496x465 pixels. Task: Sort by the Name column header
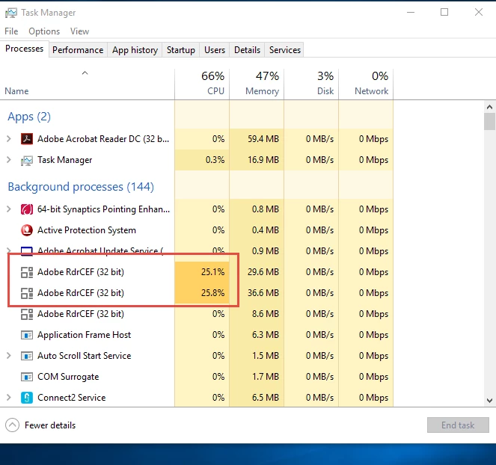pos(87,84)
